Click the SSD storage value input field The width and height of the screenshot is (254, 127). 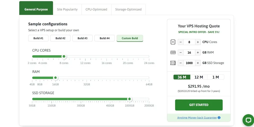click(189, 63)
